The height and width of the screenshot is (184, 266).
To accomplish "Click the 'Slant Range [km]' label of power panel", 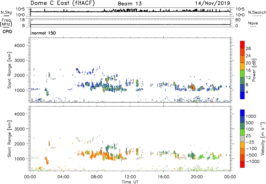I will pos(9,70).
